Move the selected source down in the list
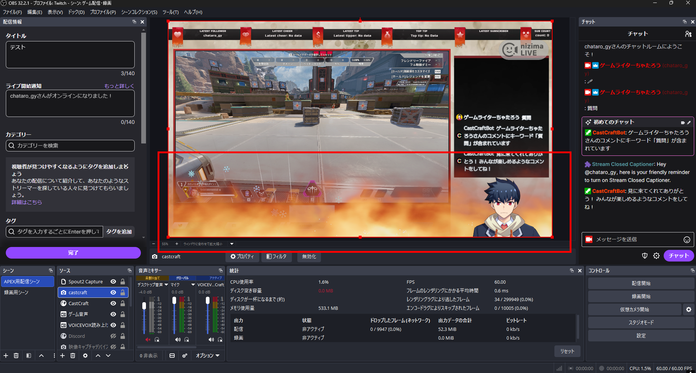The image size is (696, 373). pyautogui.click(x=108, y=356)
